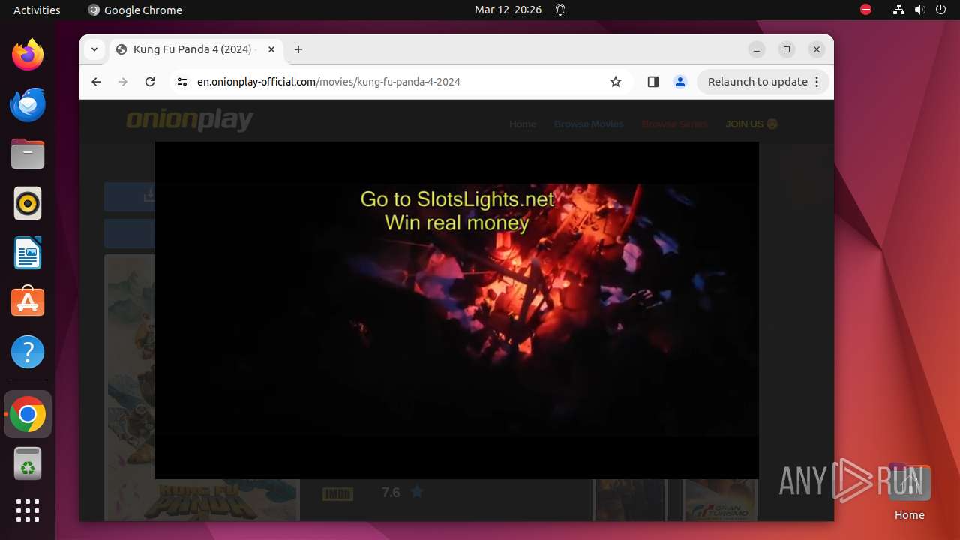Screen dimensions: 960x540
Task: Open the Help dock icon
Action: (x=28, y=352)
